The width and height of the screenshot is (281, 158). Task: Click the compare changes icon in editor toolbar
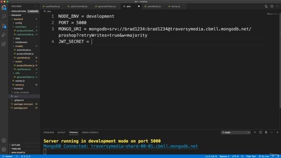266,7
